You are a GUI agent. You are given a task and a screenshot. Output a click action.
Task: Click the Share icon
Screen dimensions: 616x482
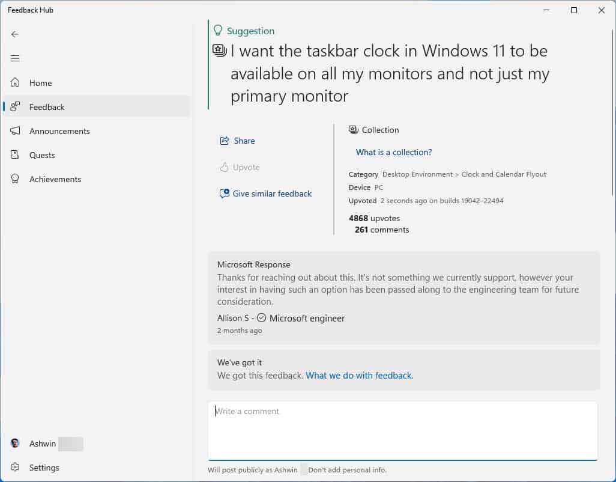[x=224, y=141]
